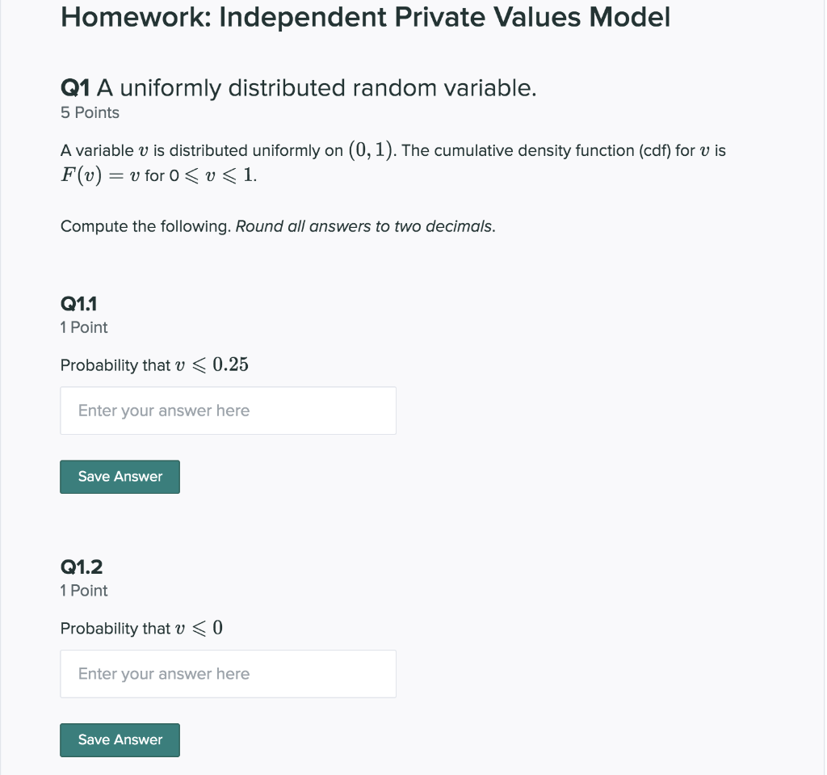Click the placeholder text in the first answer box

click(164, 411)
